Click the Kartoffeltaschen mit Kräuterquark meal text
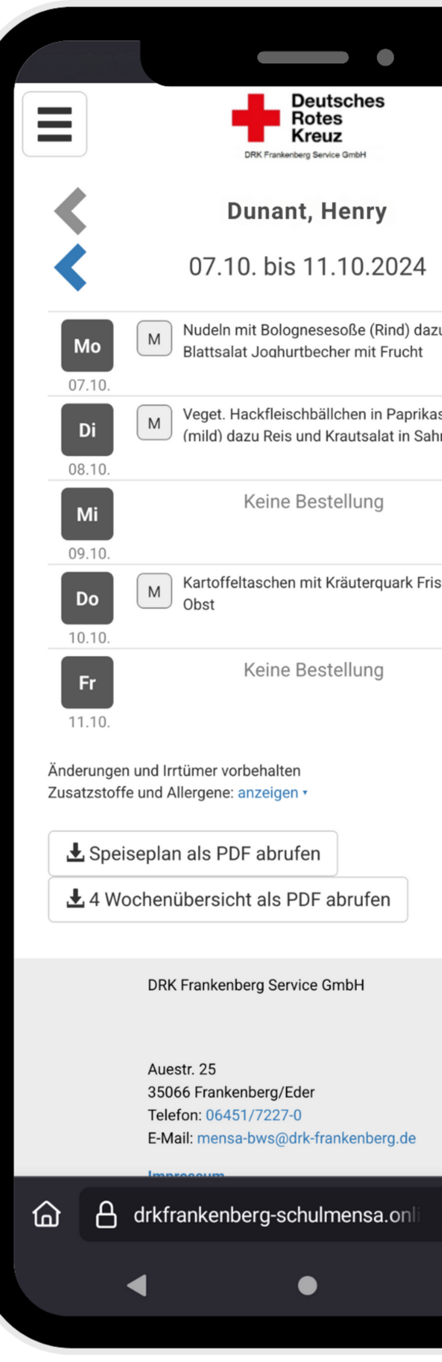The width and height of the screenshot is (442, 1362). point(312,593)
